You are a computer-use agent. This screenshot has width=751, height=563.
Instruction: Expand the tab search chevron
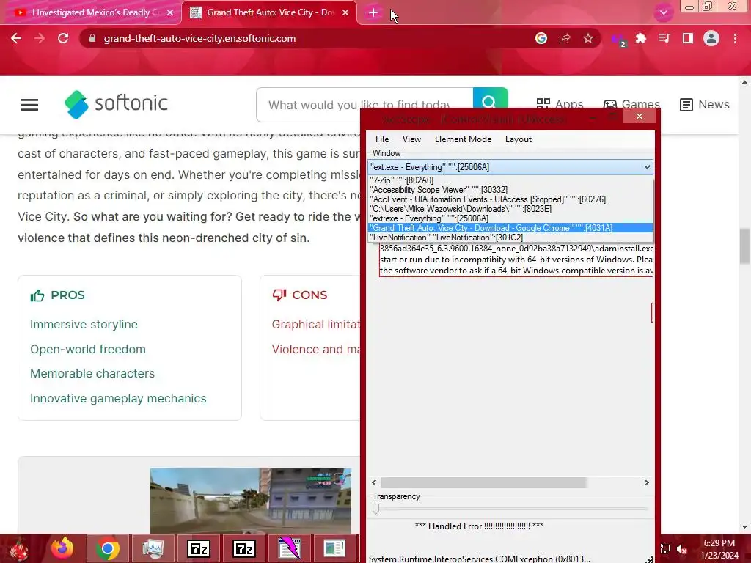pos(663,12)
